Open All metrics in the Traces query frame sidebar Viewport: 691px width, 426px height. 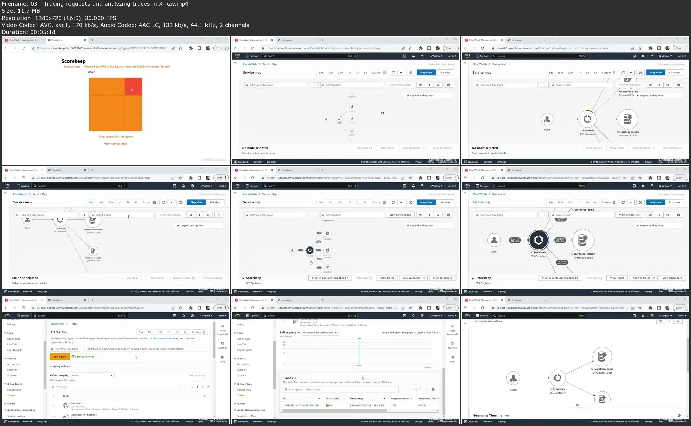(13, 364)
